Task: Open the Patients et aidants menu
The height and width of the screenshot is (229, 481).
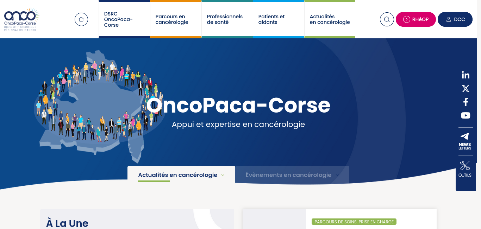Action: tap(279, 19)
